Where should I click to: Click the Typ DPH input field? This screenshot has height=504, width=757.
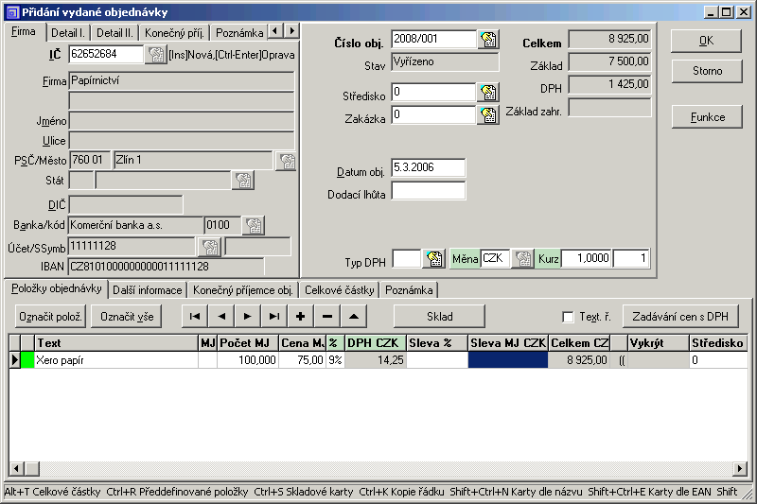click(x=407, y=258)
